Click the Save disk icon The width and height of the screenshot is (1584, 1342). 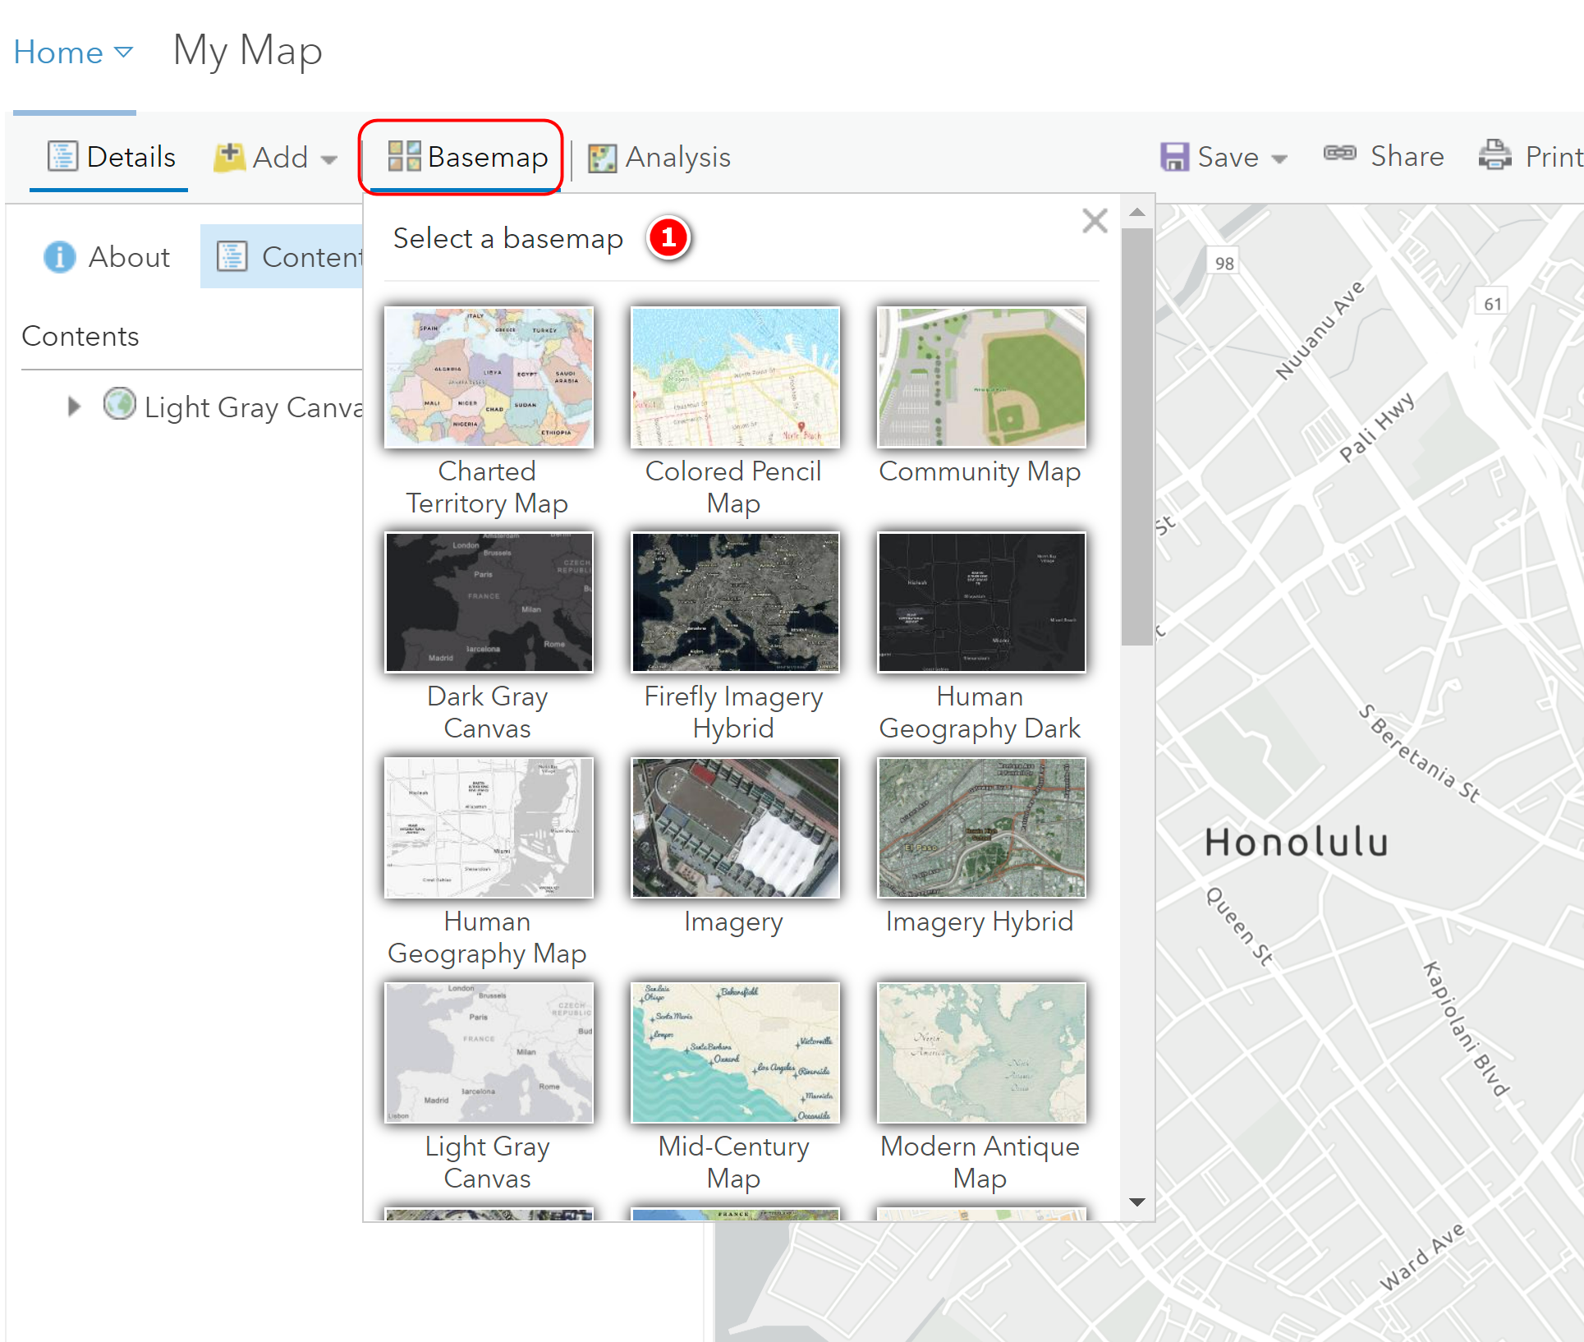coord(1174,155)
